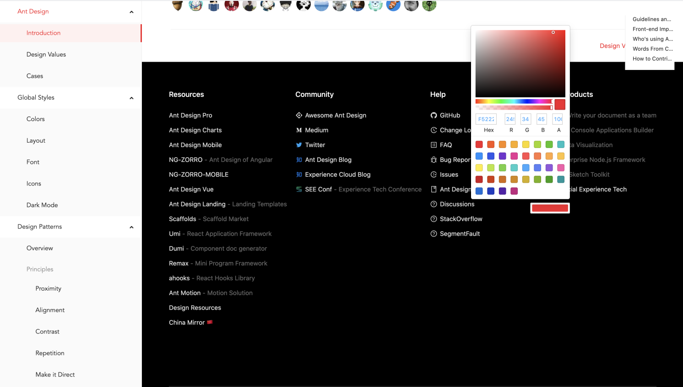Jump to Guidelines an... anchor link

coord(652,19)
